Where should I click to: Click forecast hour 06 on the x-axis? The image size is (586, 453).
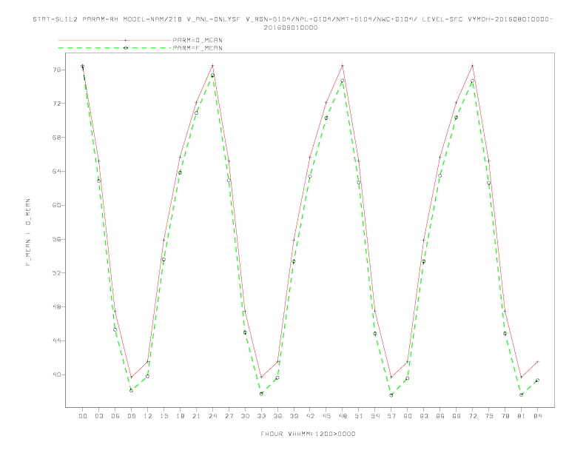(115, 416)
